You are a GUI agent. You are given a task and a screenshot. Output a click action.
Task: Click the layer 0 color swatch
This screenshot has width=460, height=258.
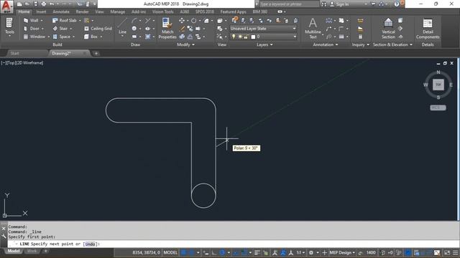253,37
